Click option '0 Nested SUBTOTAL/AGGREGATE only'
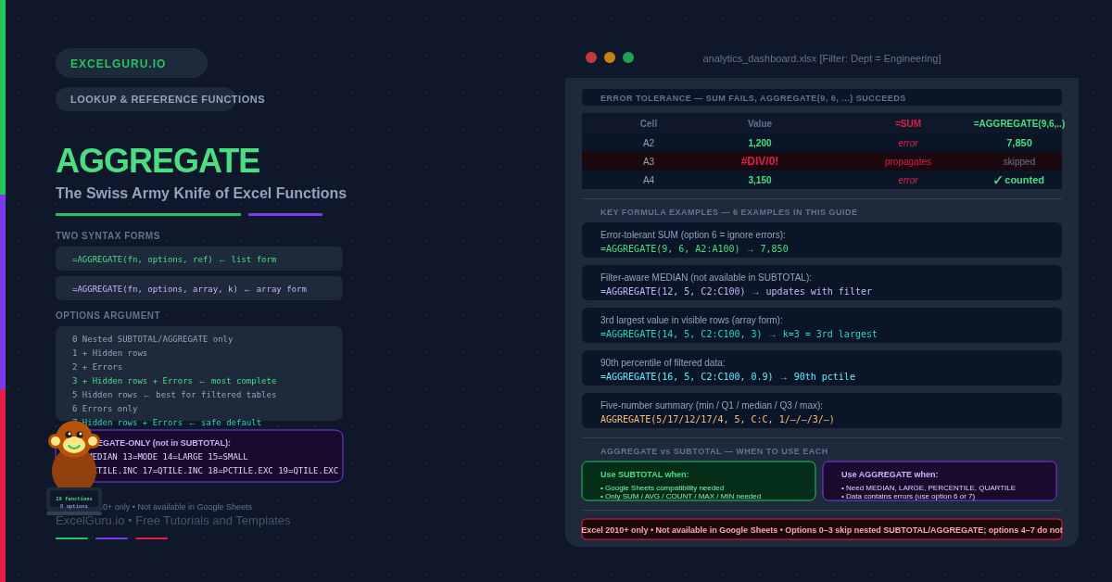The height and width of the screenshot is (582, 1112). click(153, 339)
